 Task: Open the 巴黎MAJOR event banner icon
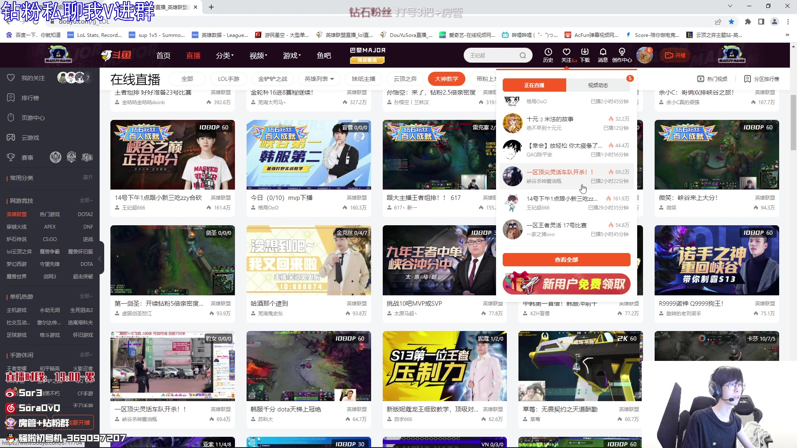point(367,55)
